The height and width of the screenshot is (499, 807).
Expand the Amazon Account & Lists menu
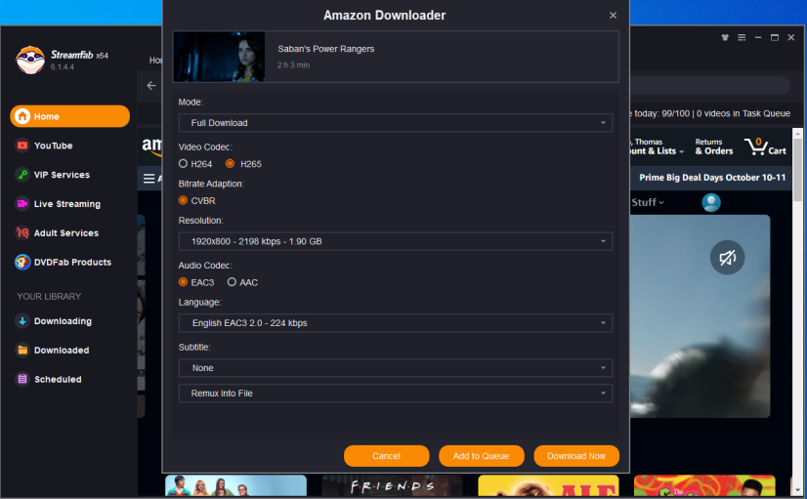(x=658, y=146)
